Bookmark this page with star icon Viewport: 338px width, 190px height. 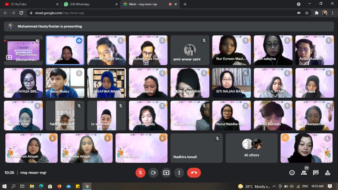307,13
